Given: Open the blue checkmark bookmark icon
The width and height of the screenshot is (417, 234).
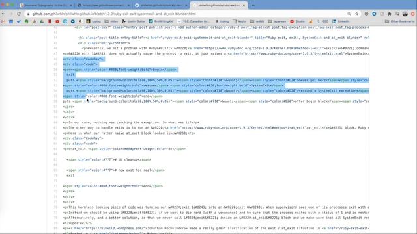Looking at the screenshot, I should [19, 21].
